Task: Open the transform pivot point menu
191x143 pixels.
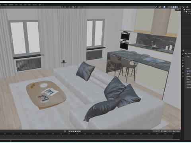Action: click(70, 7)
